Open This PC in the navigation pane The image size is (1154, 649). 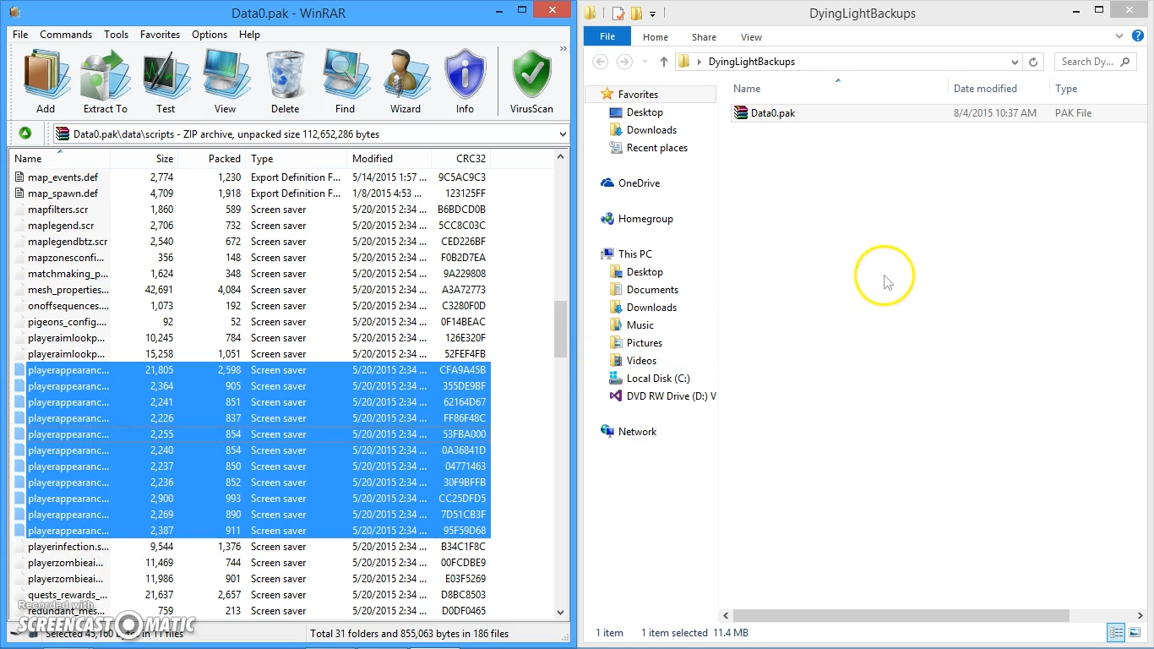[x=634, y=254]
